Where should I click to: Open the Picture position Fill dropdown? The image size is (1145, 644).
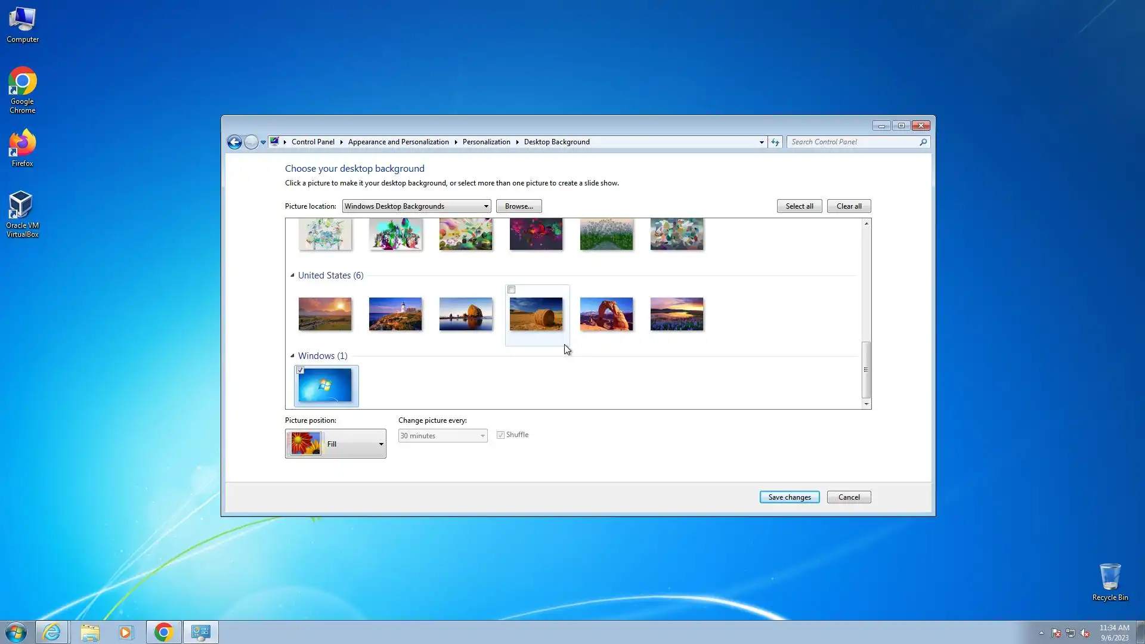(335, 444)
